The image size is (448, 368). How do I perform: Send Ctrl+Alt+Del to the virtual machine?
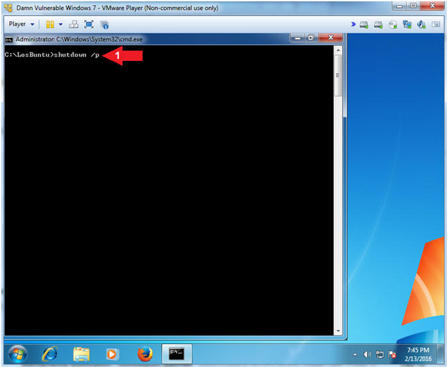tap(74, 25)
